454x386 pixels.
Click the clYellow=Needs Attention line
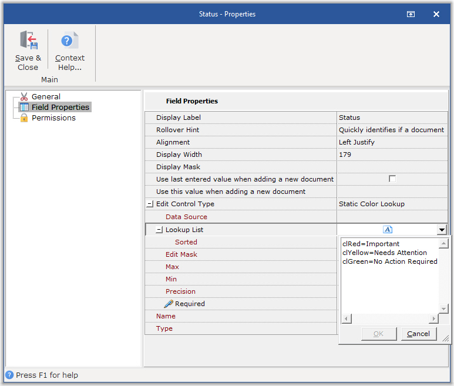click(385, 253)
